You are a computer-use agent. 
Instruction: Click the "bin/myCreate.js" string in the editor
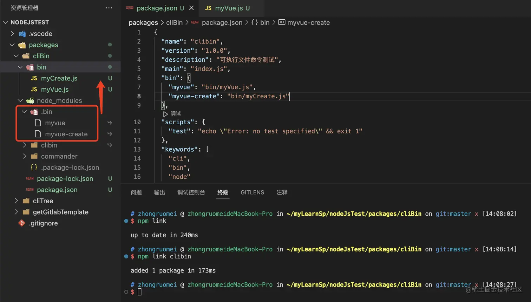click(258, 96)
